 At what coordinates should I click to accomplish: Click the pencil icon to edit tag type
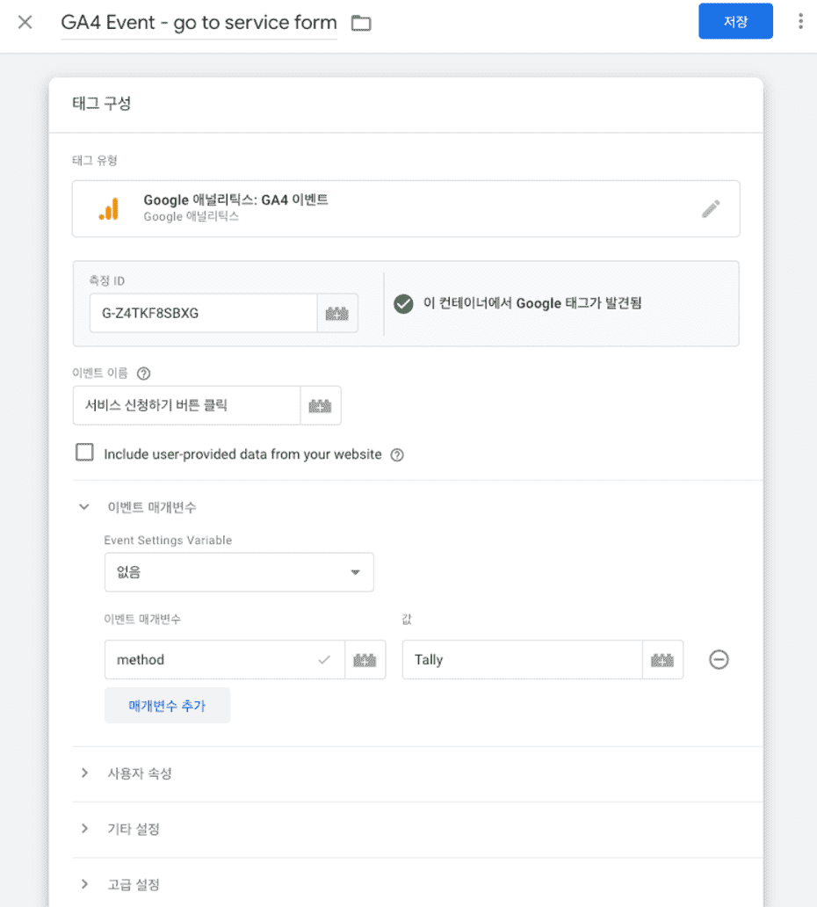(x=711, y=209)
